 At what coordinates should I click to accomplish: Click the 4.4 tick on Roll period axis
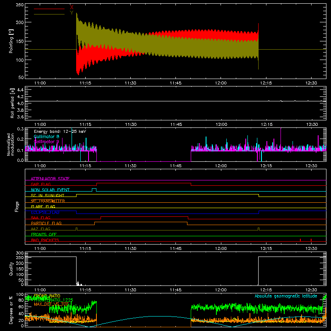20,90
